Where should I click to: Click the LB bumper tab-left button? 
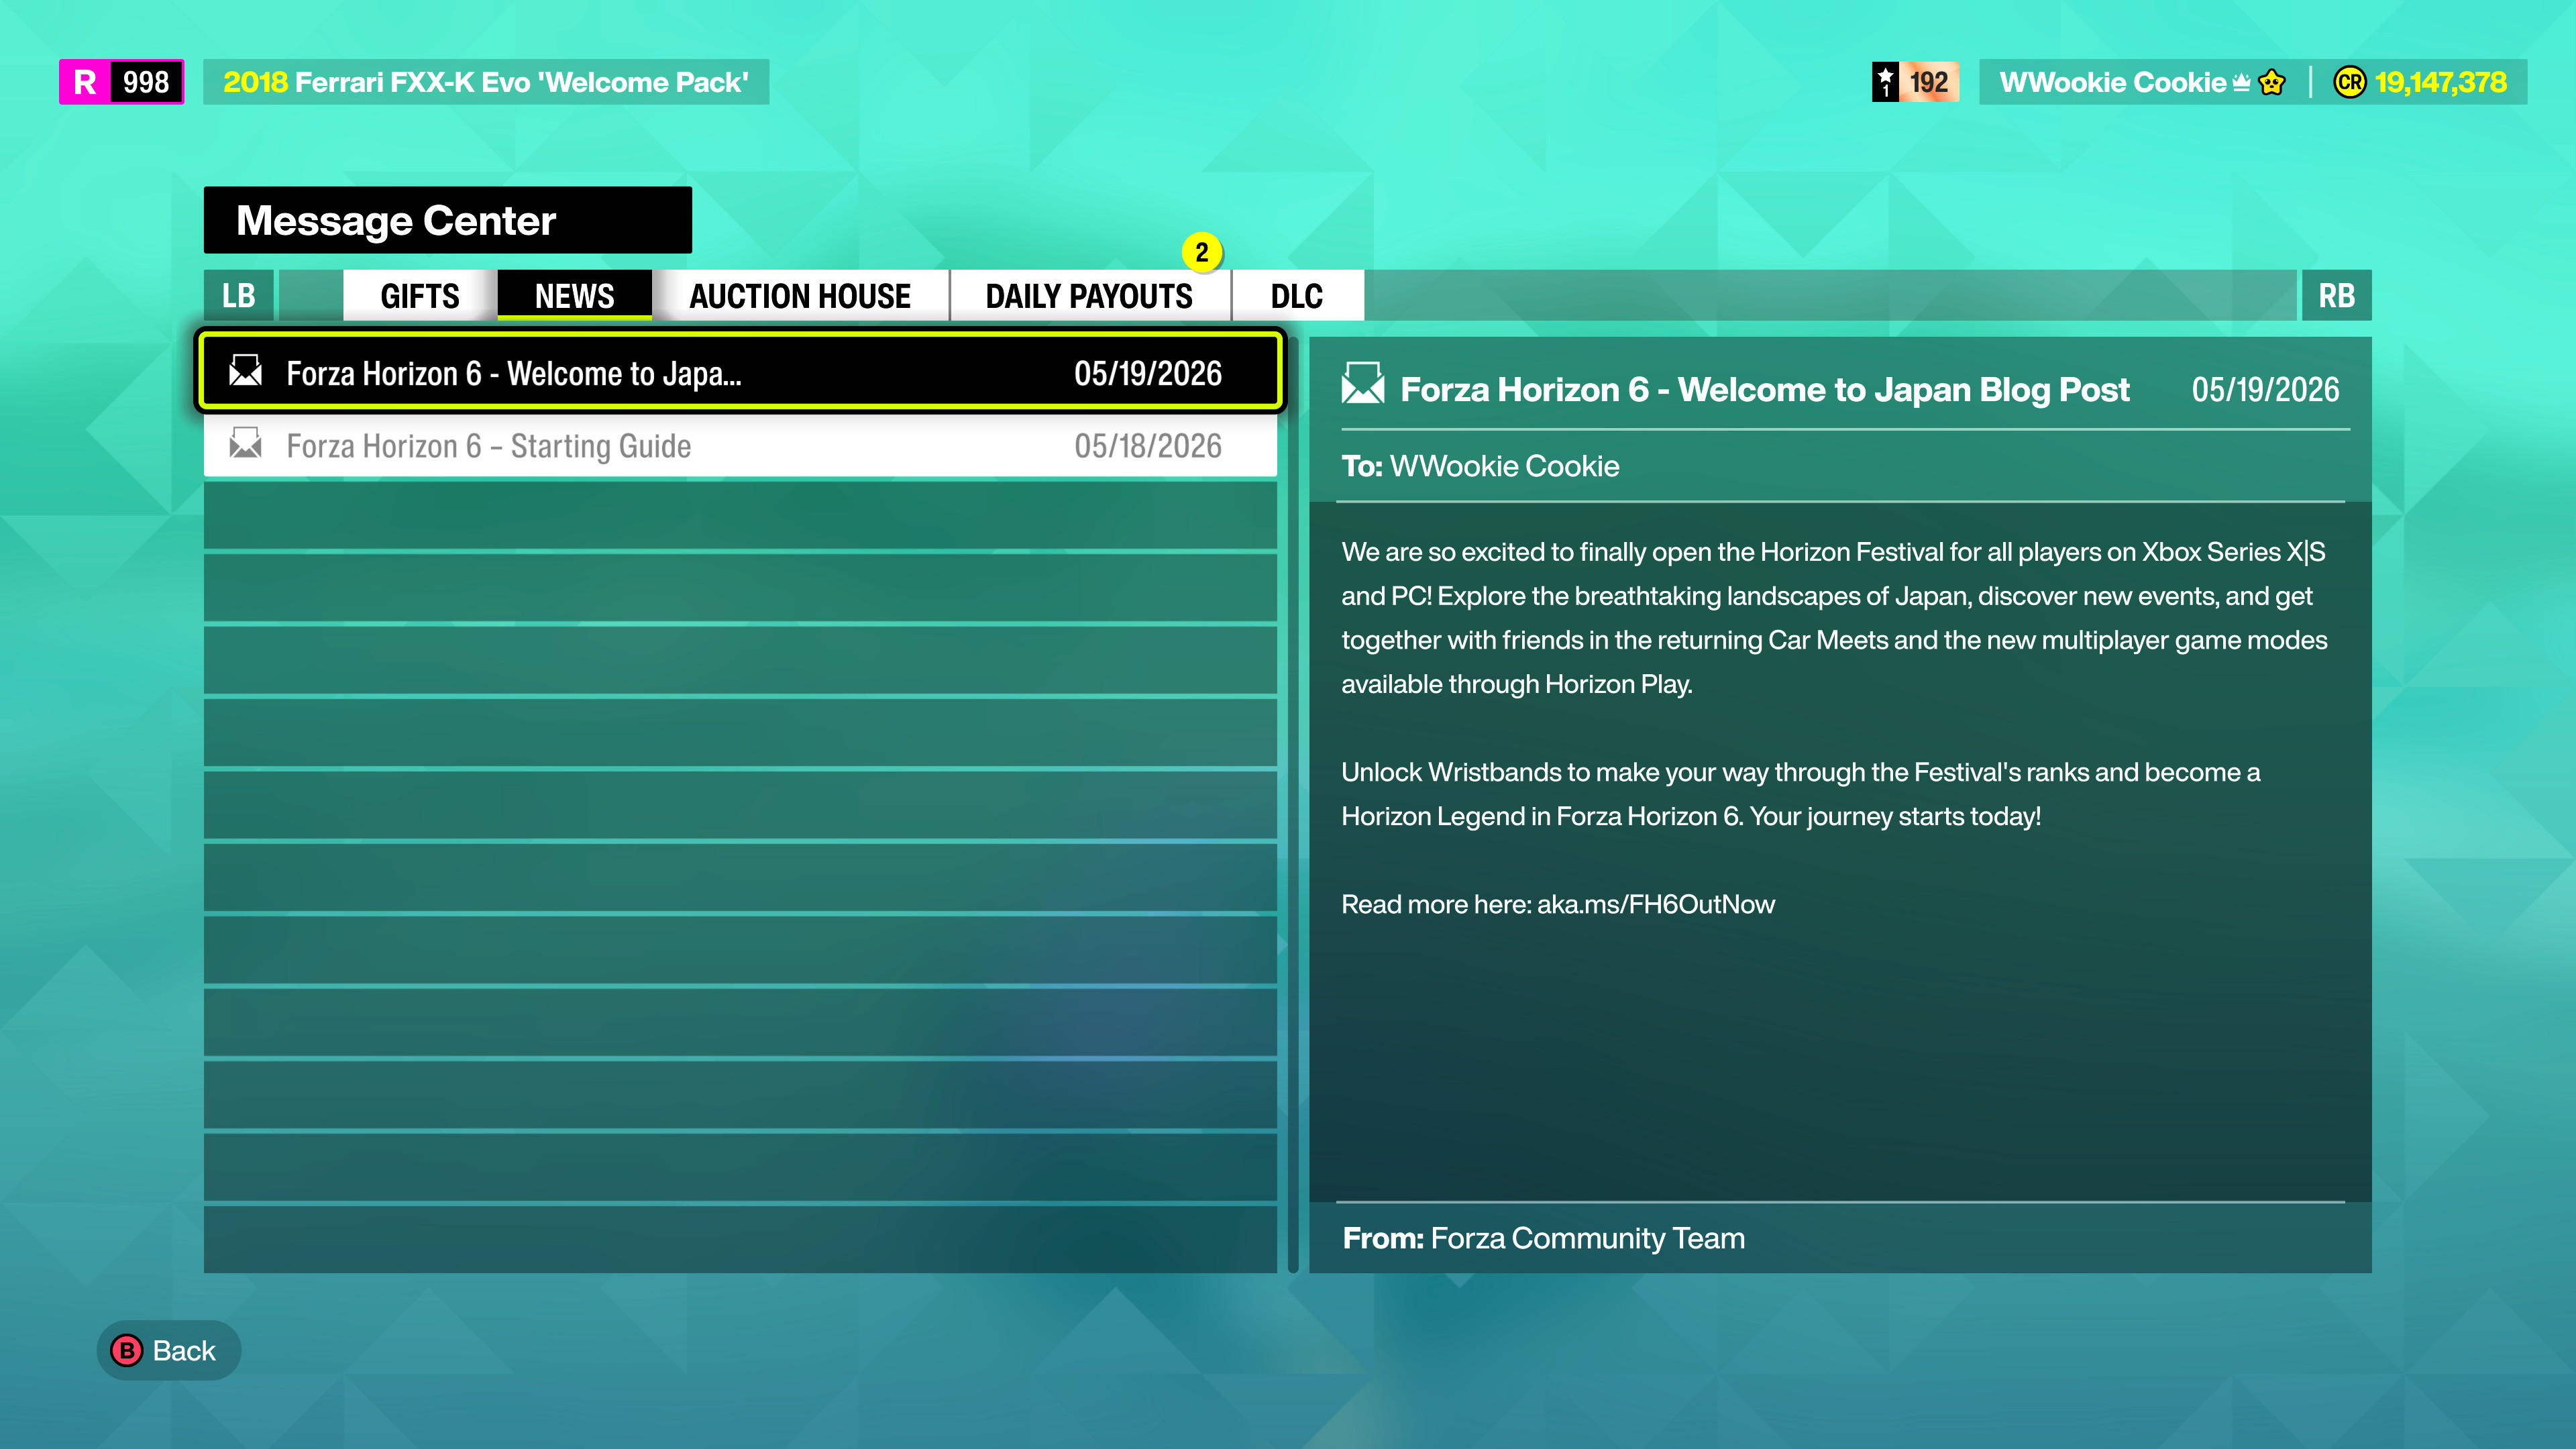[x=238, y=295]
